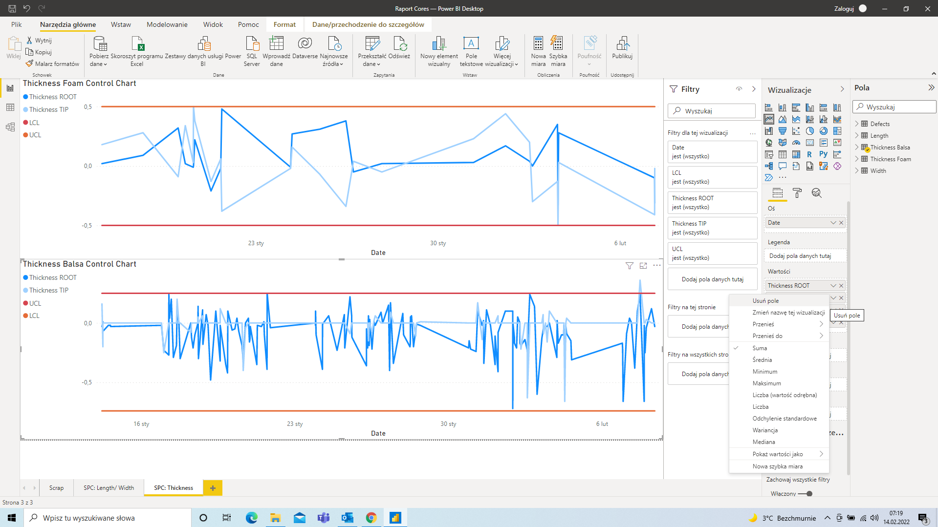Switch to Data table view in sidebar
938x527 pixels.
(x=10, y=107)
